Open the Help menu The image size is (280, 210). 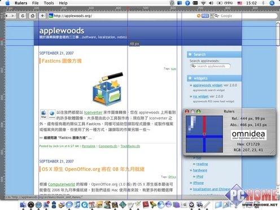pyautogui.click(x=63, y=3)
